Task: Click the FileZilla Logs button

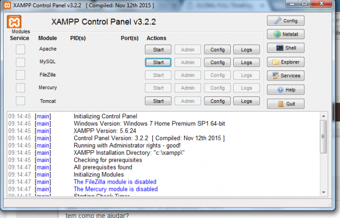Action: coord(246,75)
